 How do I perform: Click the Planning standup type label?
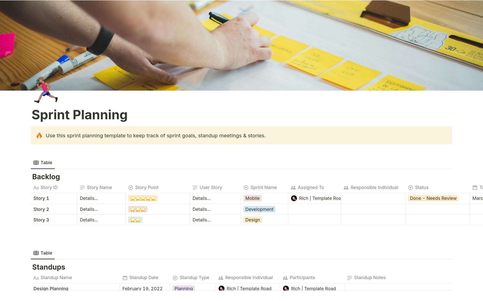click(x=183, y=288)
